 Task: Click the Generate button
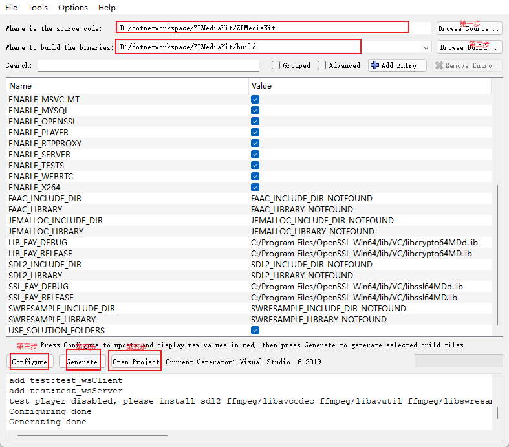click(81, 362)
